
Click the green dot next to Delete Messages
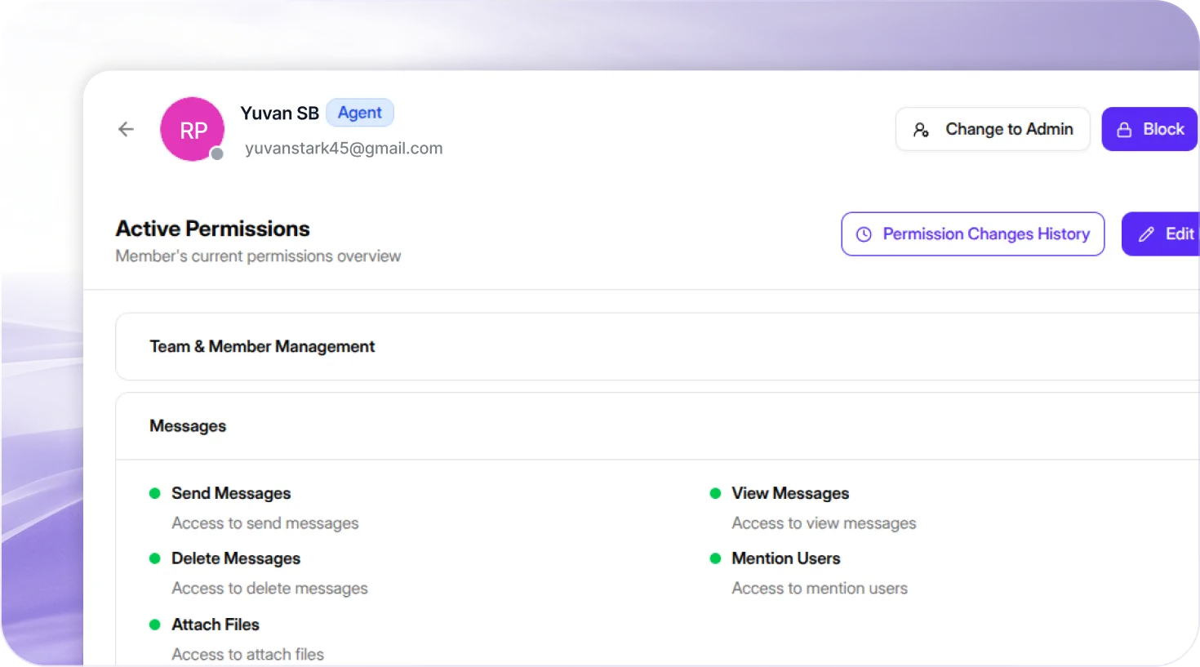[154, 558]
